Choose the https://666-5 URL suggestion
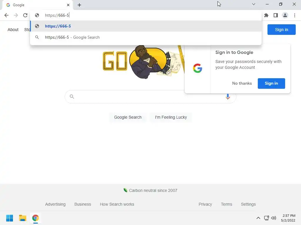Screen dimensions: 301x225 [x=146, y=26]
